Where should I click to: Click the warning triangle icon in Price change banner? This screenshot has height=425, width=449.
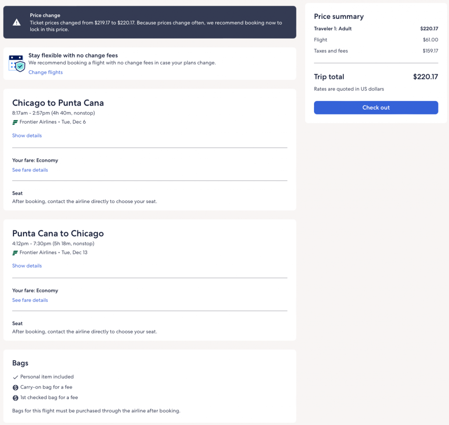pos(16,22)
